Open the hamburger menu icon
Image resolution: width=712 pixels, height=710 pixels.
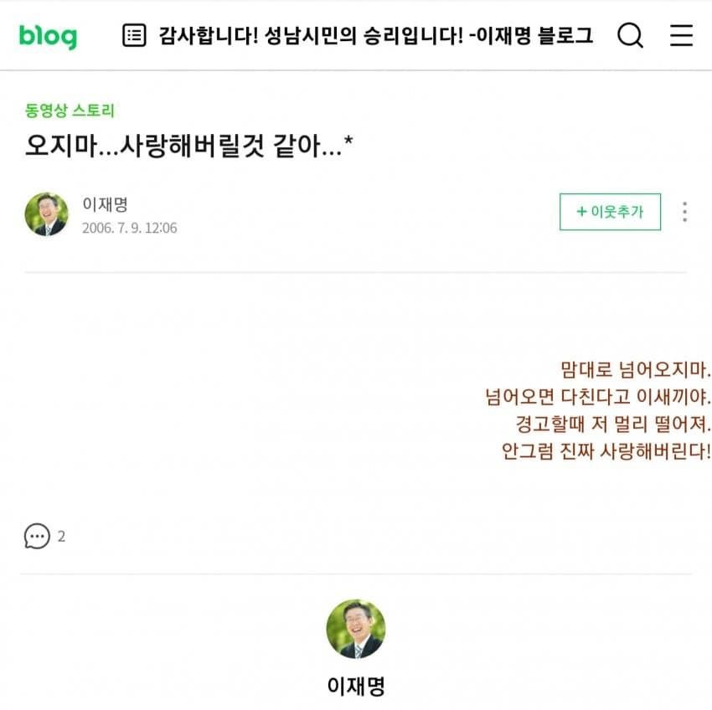point(681,35)
